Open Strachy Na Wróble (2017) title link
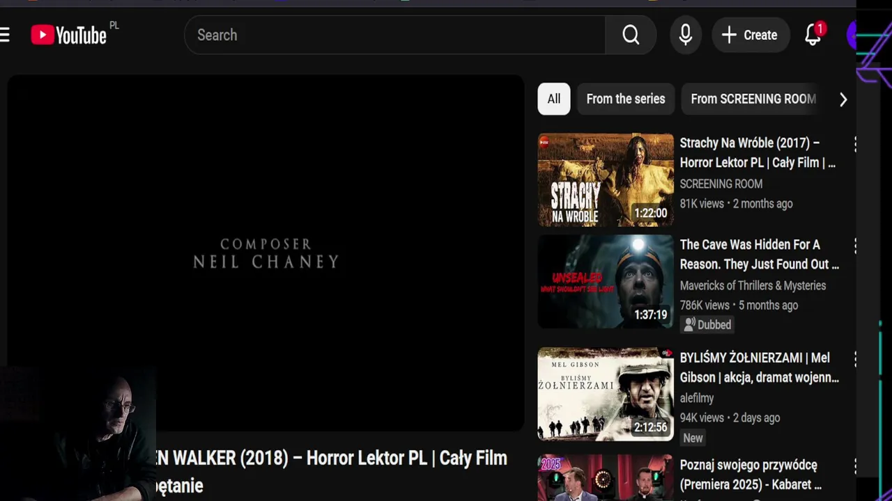Screen dimensions: 892x501 758,152
